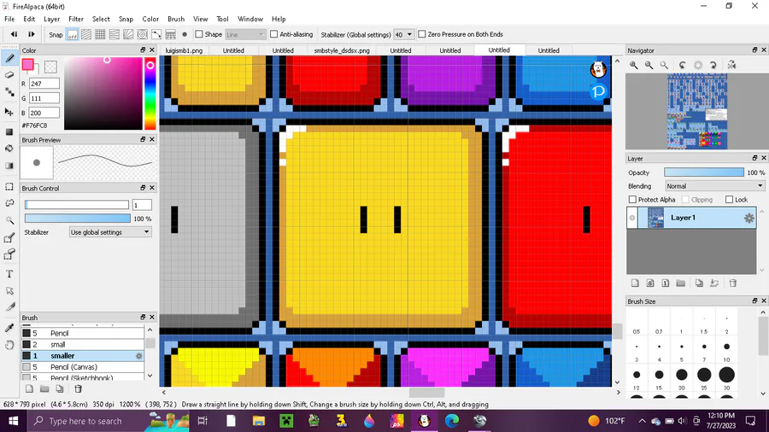769x432 pixels.
Task: Open Layer1 settings gear
Action: pyautogui.click(x=748, y=219)
